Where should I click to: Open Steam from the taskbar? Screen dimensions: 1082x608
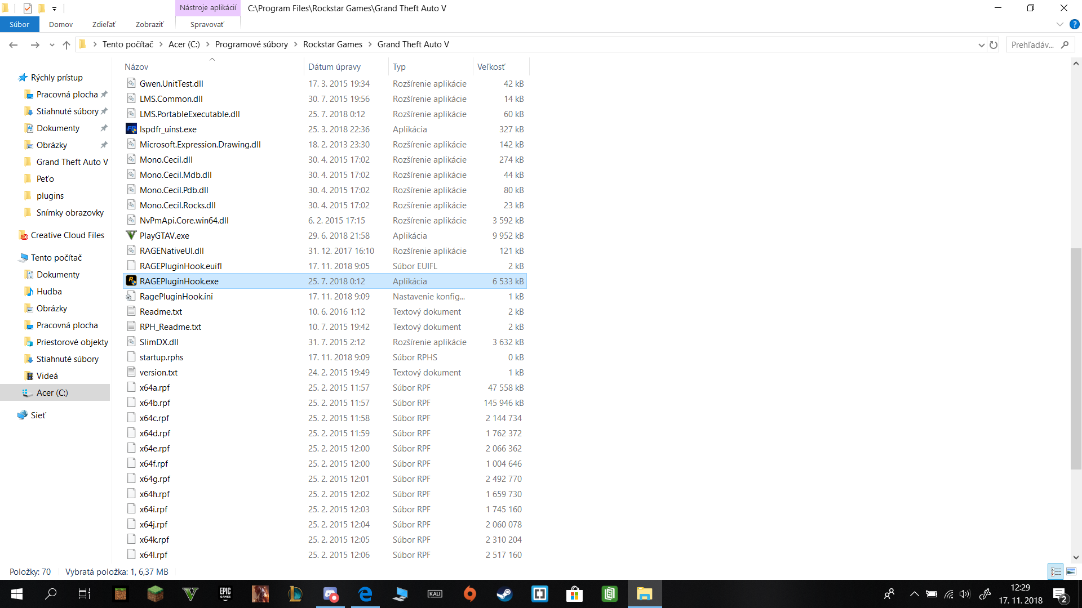[x=504, y=594]
